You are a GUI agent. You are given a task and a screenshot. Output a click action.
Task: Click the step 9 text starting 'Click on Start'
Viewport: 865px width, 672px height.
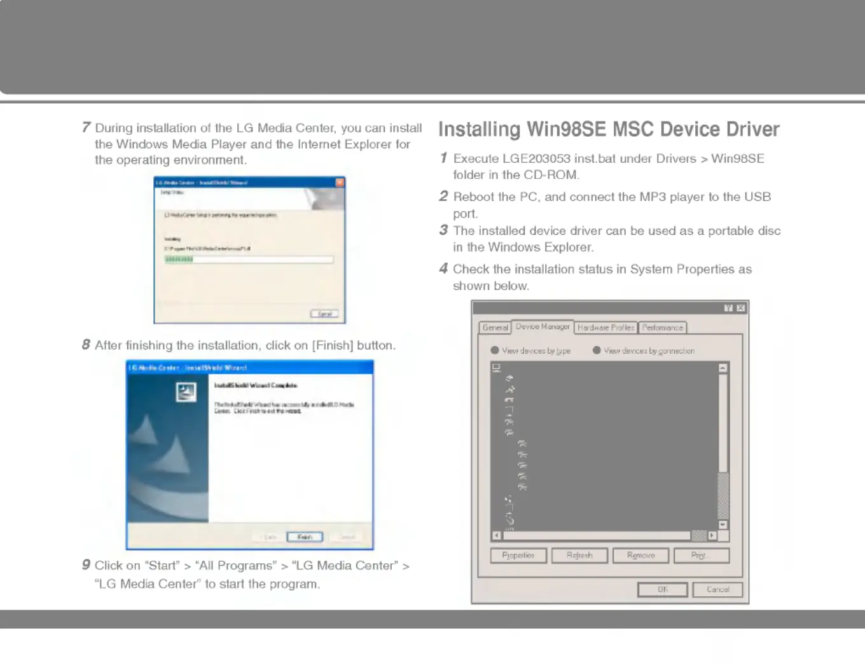click(x=252, y=574)
